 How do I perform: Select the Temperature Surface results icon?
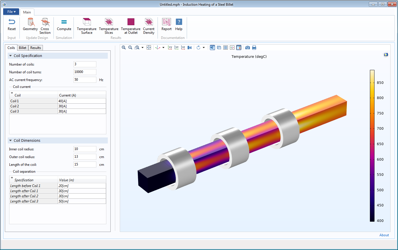click(86, 25)
